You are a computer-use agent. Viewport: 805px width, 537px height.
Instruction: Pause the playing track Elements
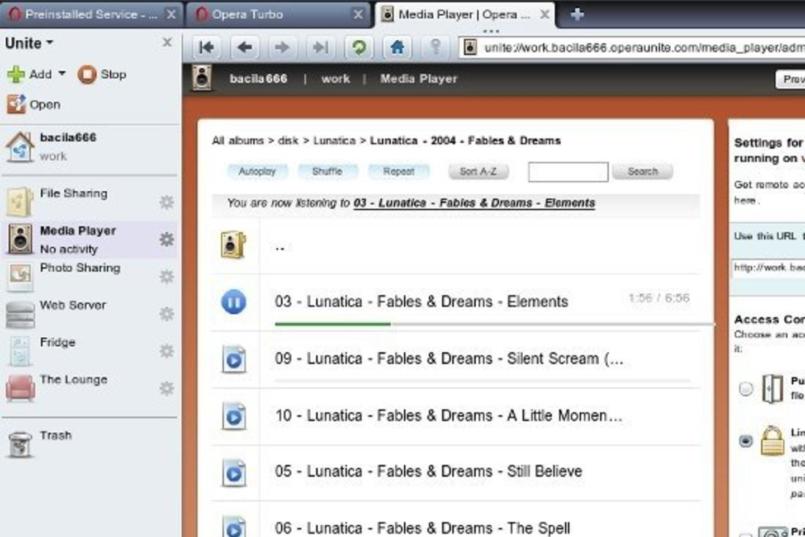click(x=234, y=302)
